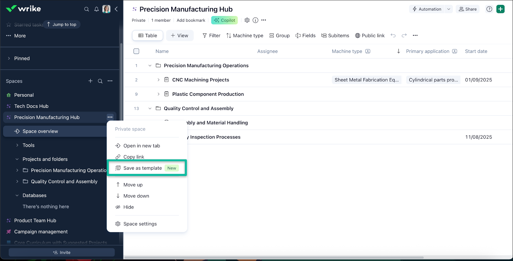The width and height of the screenshot is (513, 261).
Task: Add a new space with plus icon
Action: pyautogui.click(x=90, y=81)
